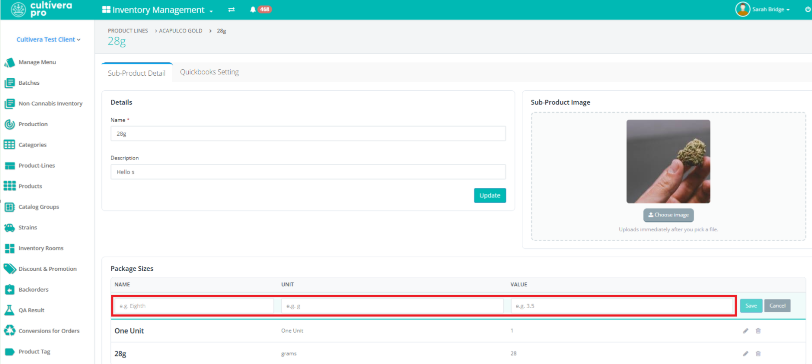812x364 pixels.
Task: Click the QA Result flask icon
Action: click(x=9, y=310)
